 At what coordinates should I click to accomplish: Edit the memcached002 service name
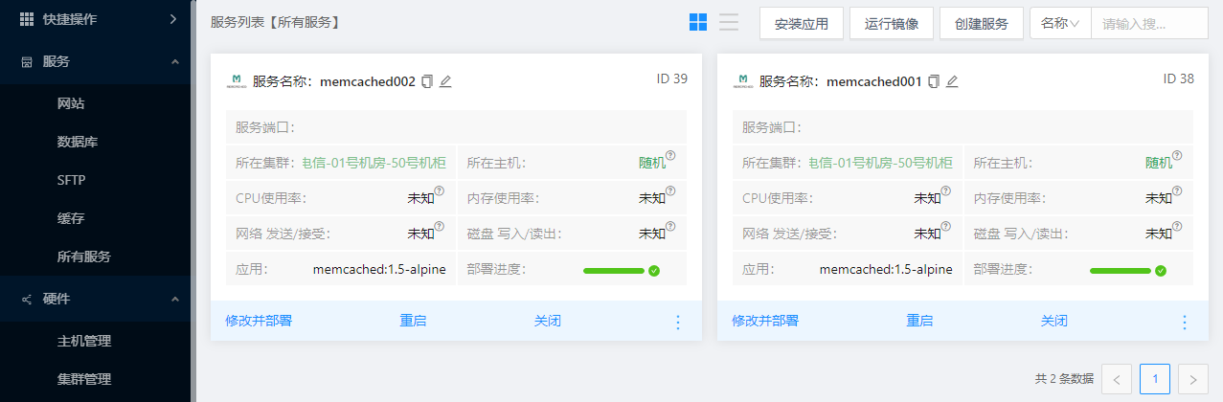point(445,81)
